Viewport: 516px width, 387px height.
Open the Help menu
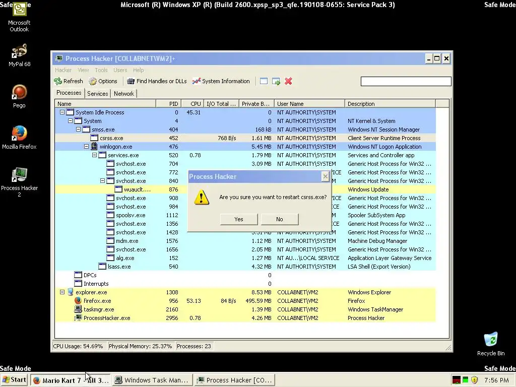(x=138, y=70)
